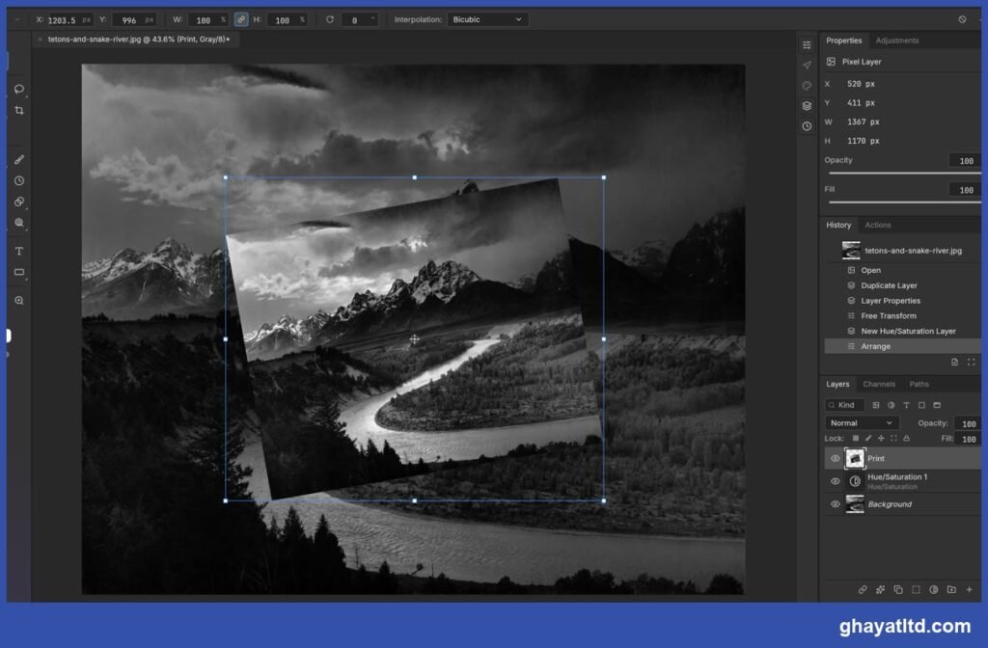Image resolution: width=988 pixels, height=648 pixels.
Task: Toggle Background layer visibility
Action: tap(835, 503)
